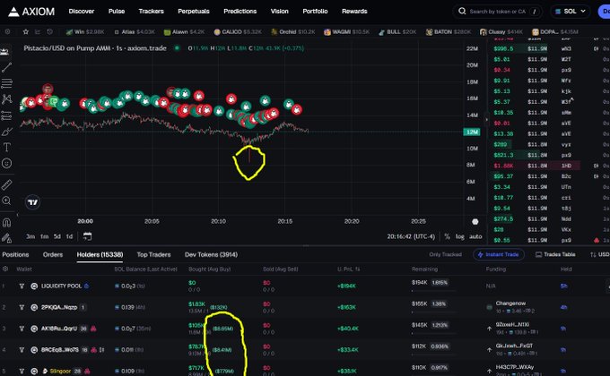
Task: Open the Trades Table
Action: [555, 254]
